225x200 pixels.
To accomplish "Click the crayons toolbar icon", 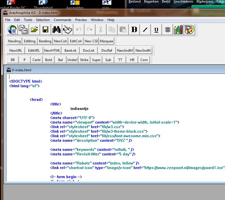I will point(178,30).
